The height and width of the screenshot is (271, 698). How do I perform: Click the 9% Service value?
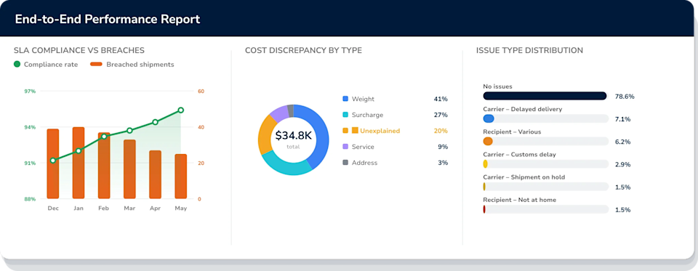coord(443,147)
